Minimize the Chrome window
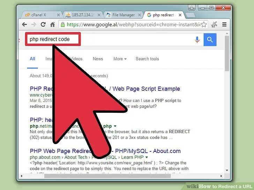Screen dimensions: 254x190 [202, 8]
